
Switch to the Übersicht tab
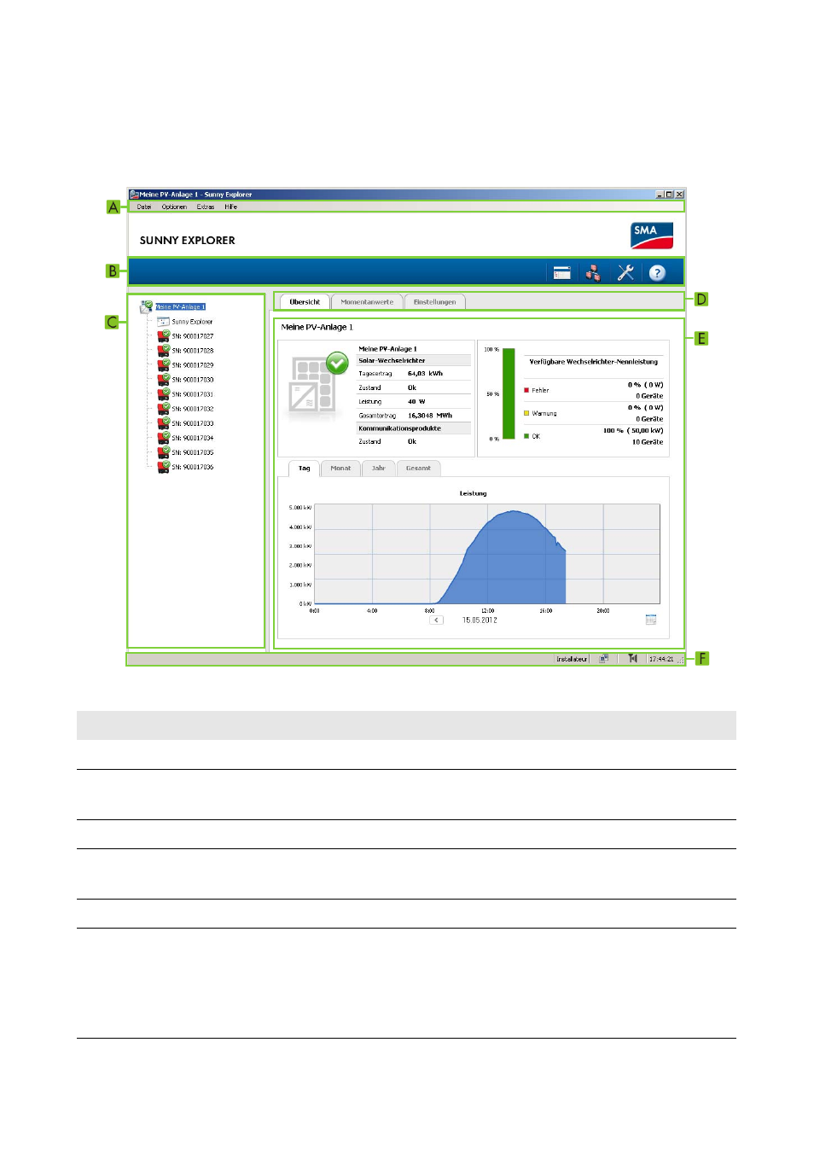[305, 302]
